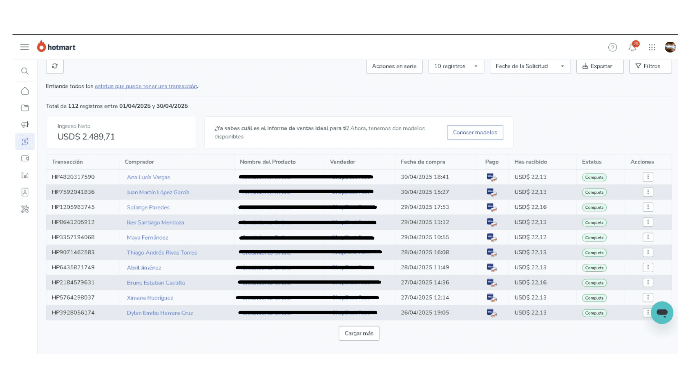Click the Exportar button
690x388 pixels.
[600, 66]
